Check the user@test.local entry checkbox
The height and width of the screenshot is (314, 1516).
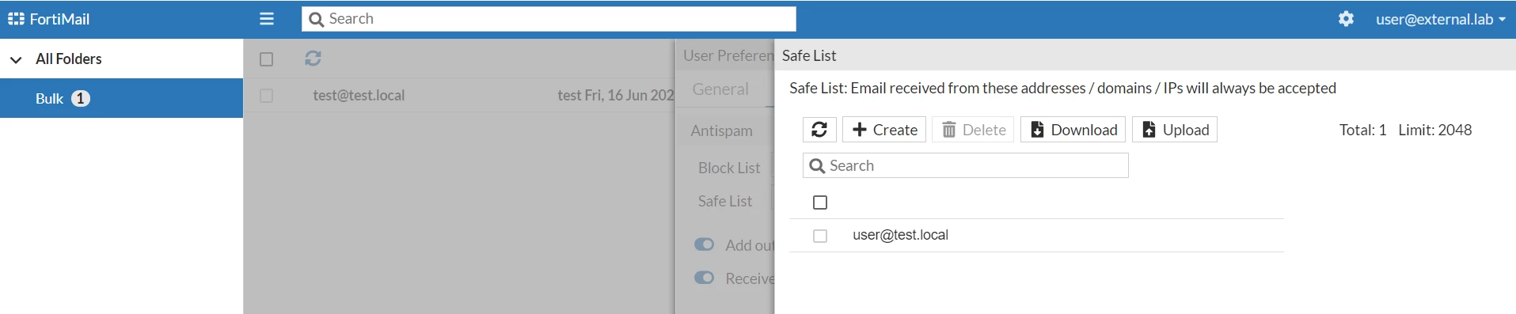click(820, 236)
